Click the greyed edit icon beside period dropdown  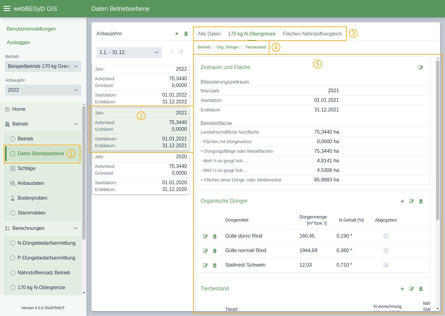[x=181, y=52]
